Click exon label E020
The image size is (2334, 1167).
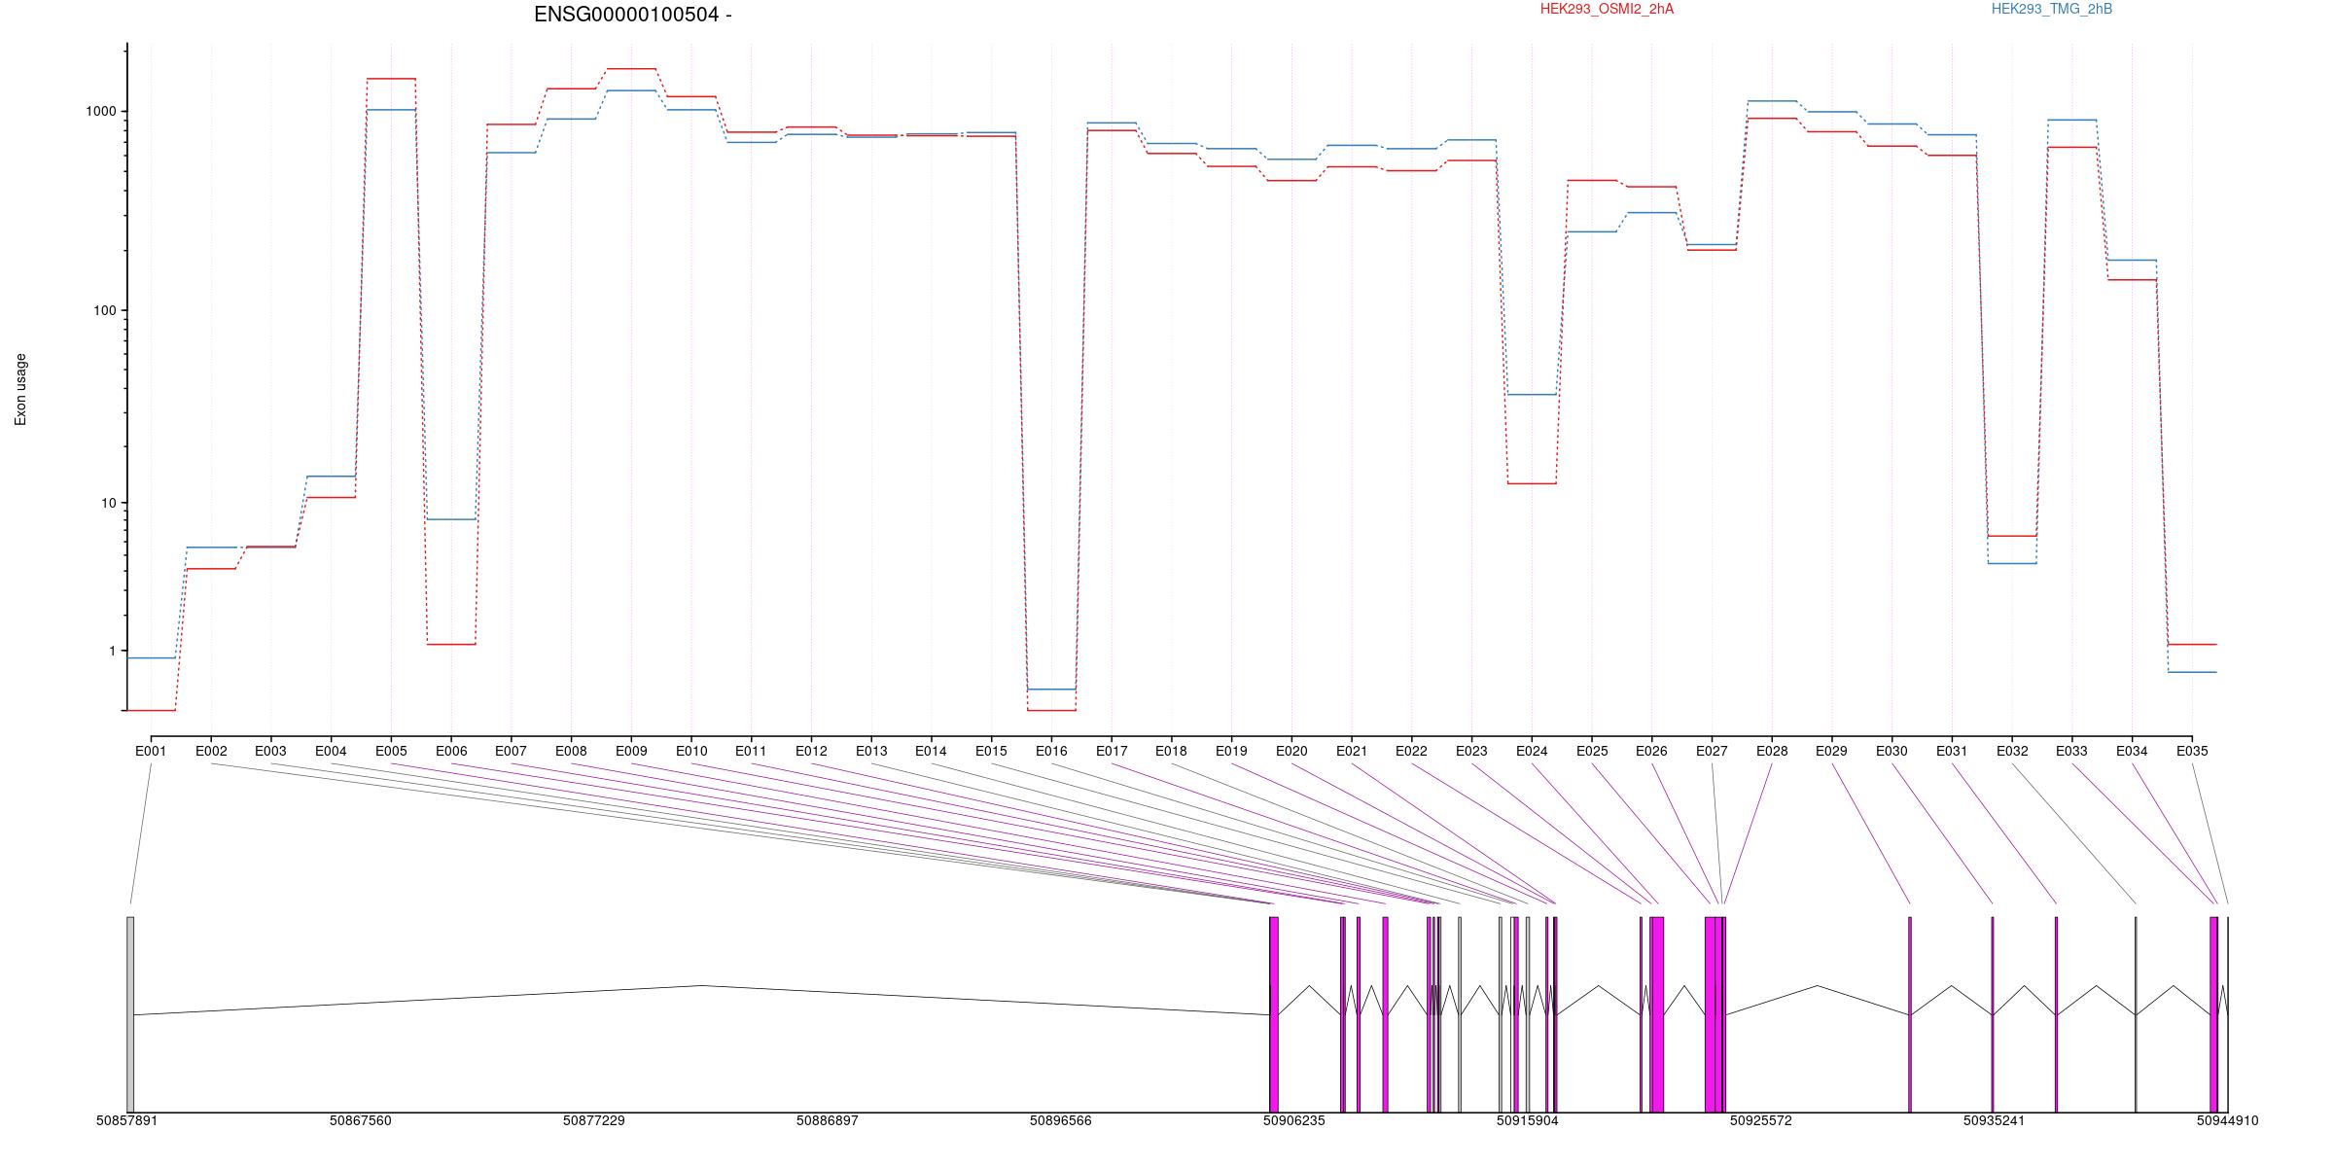click(x=1291, y=751)
